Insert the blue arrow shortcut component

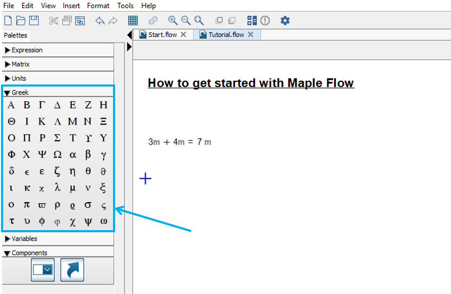(72, 270)
